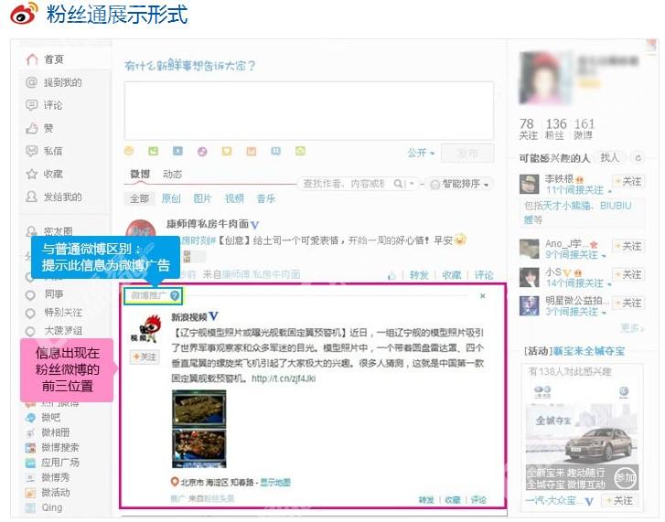
Task: Click the 微相册 icon in the sidebar
Action: pyautogui.click(x=30, y=432)
